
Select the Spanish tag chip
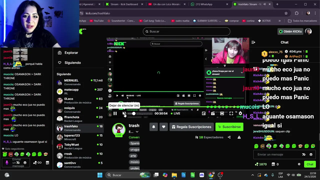pyautogui.click(x=135, y=143)
